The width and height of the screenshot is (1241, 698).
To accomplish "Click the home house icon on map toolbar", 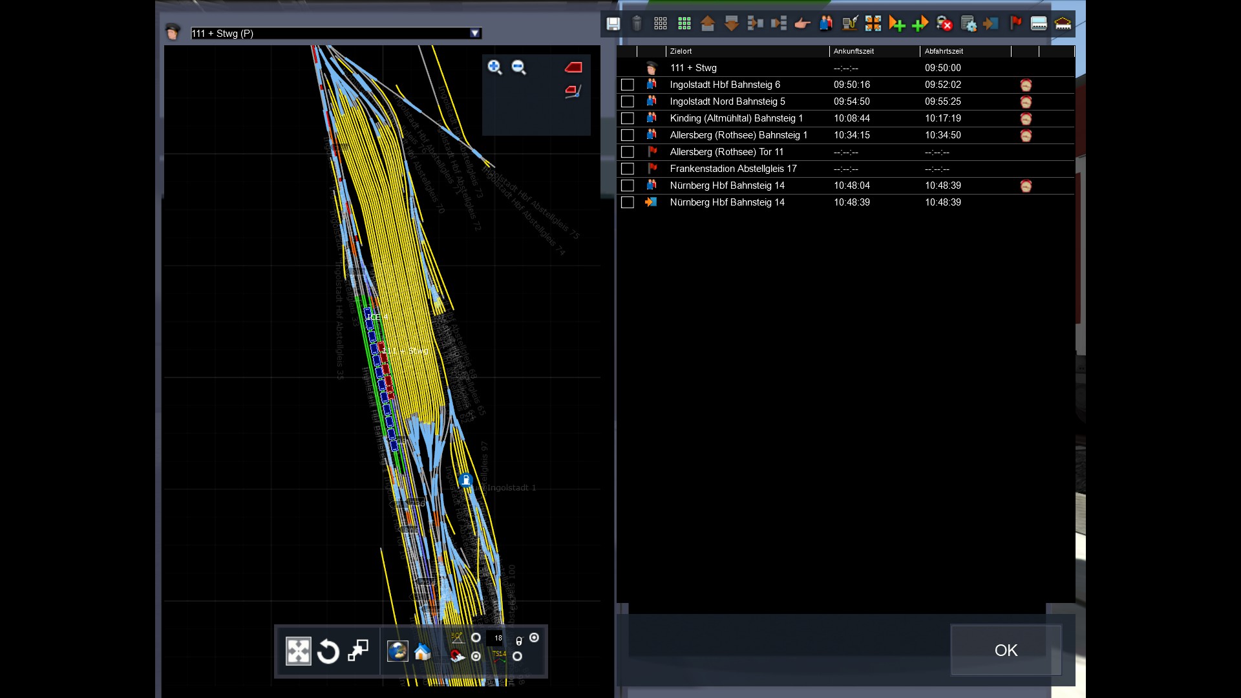I will pyautogui.click(x=422, y=651).
